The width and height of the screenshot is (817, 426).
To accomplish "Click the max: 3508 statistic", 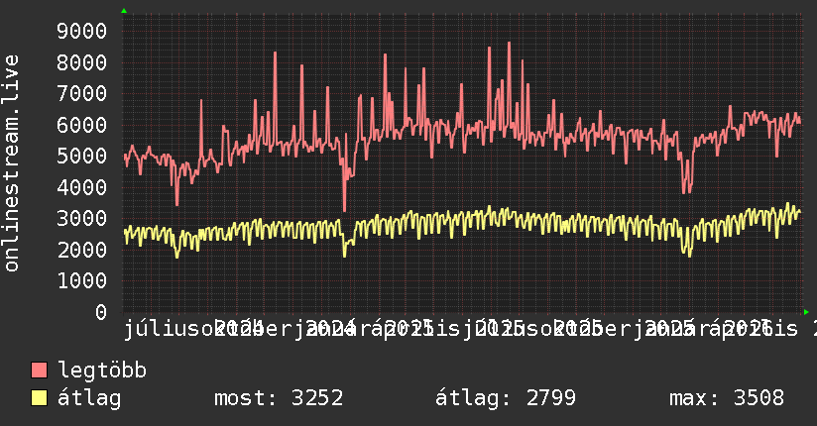I will click(x=727, y=398).
